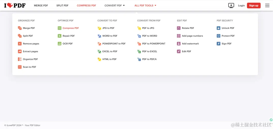Click the PDF to WORD icon
This screenshot has height=129, width=273.
[139, 36]
